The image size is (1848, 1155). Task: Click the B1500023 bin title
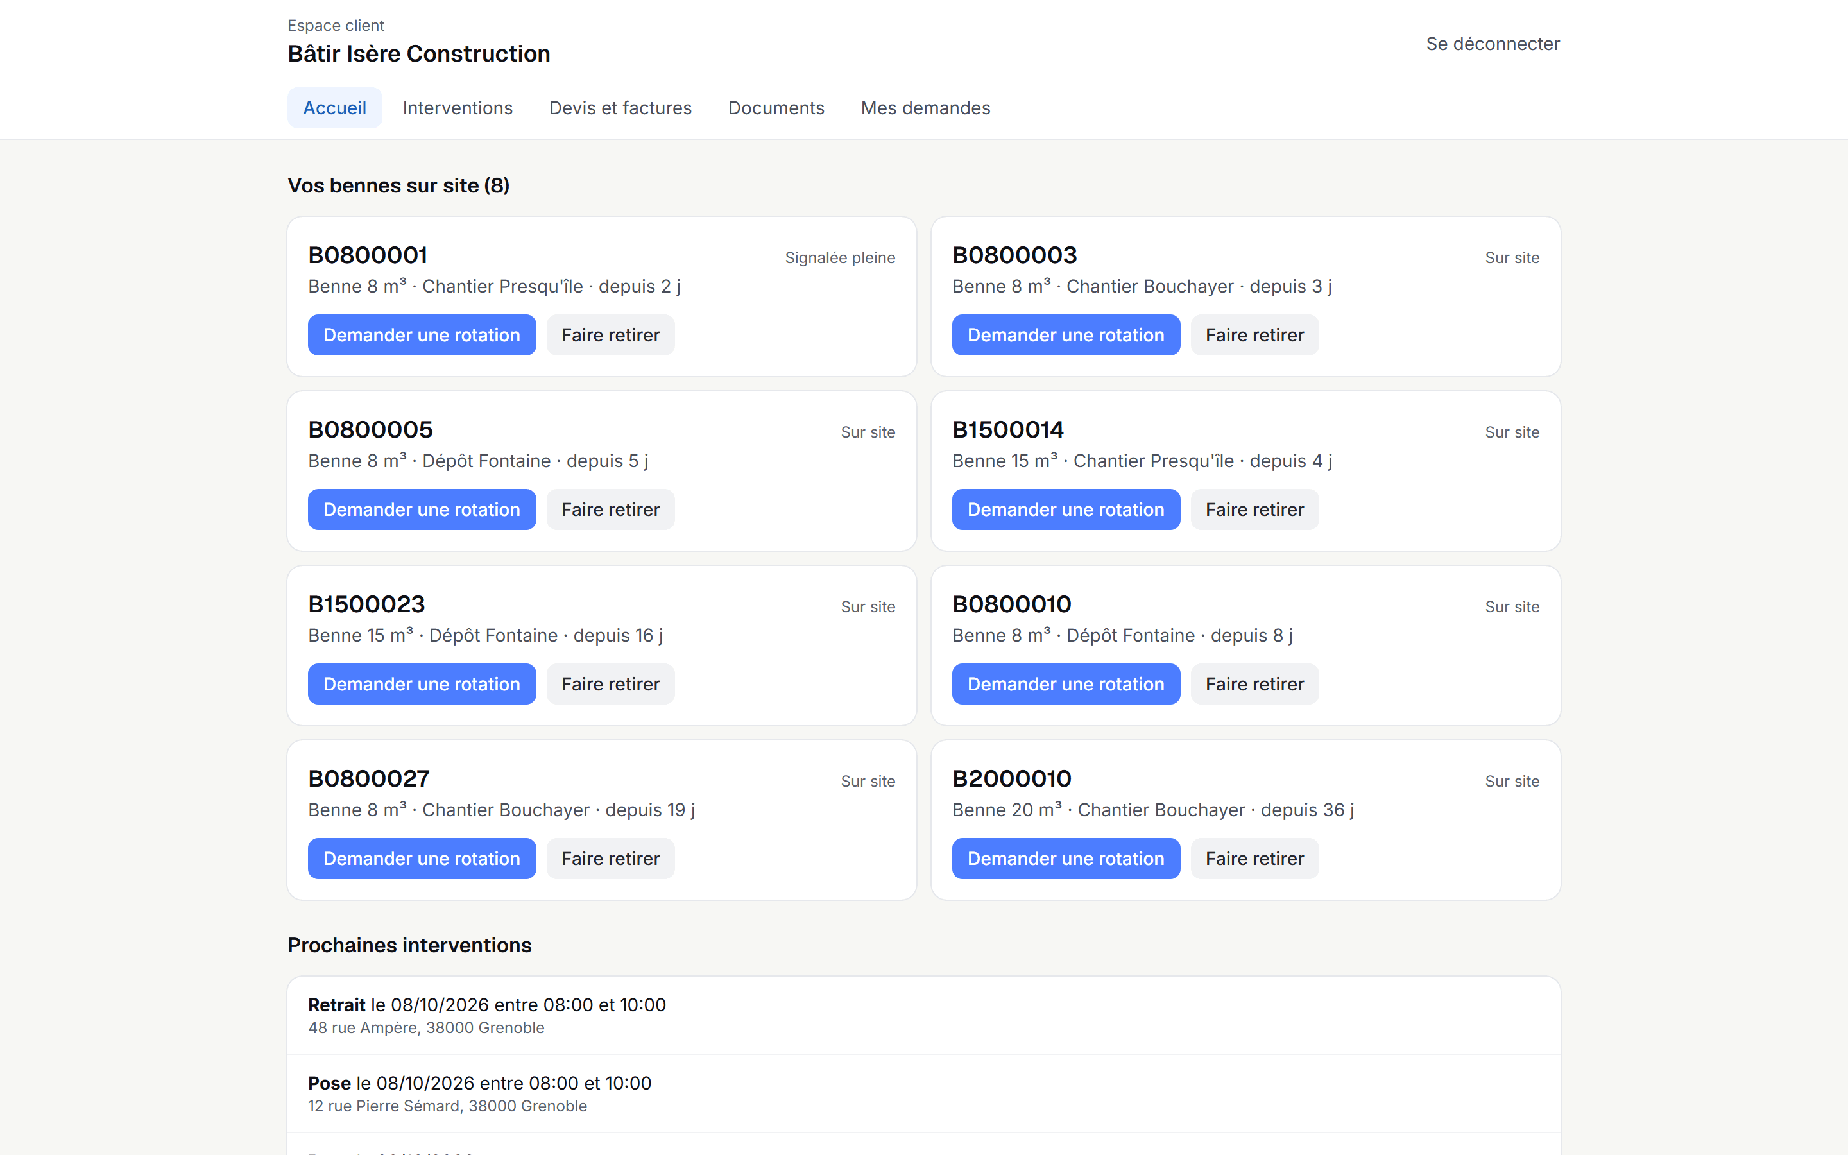[366, 604]
